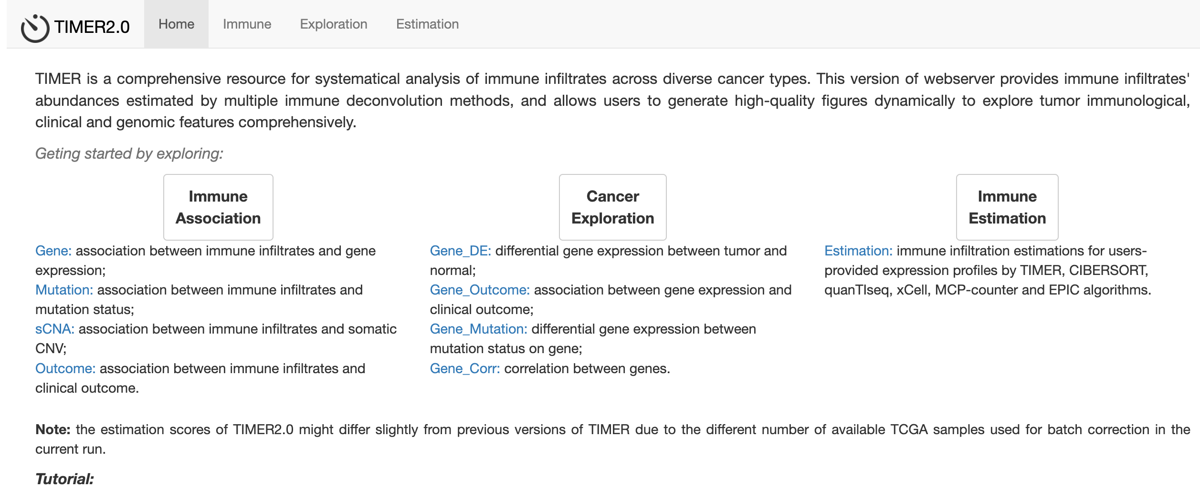Screen dimensions: 1200x488
Task: Open the Outcome: link
Action: [65, 369]
